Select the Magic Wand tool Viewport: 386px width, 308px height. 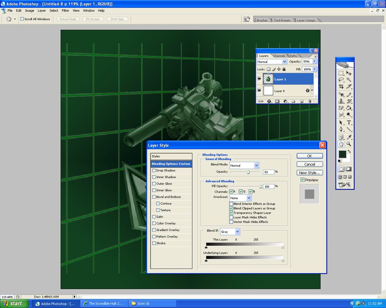coord(349,80)
